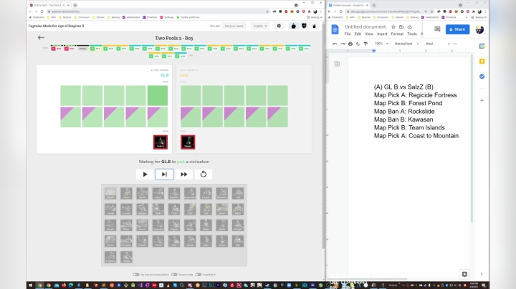Click the shield icon in Captains Mode header

point(304,26)
